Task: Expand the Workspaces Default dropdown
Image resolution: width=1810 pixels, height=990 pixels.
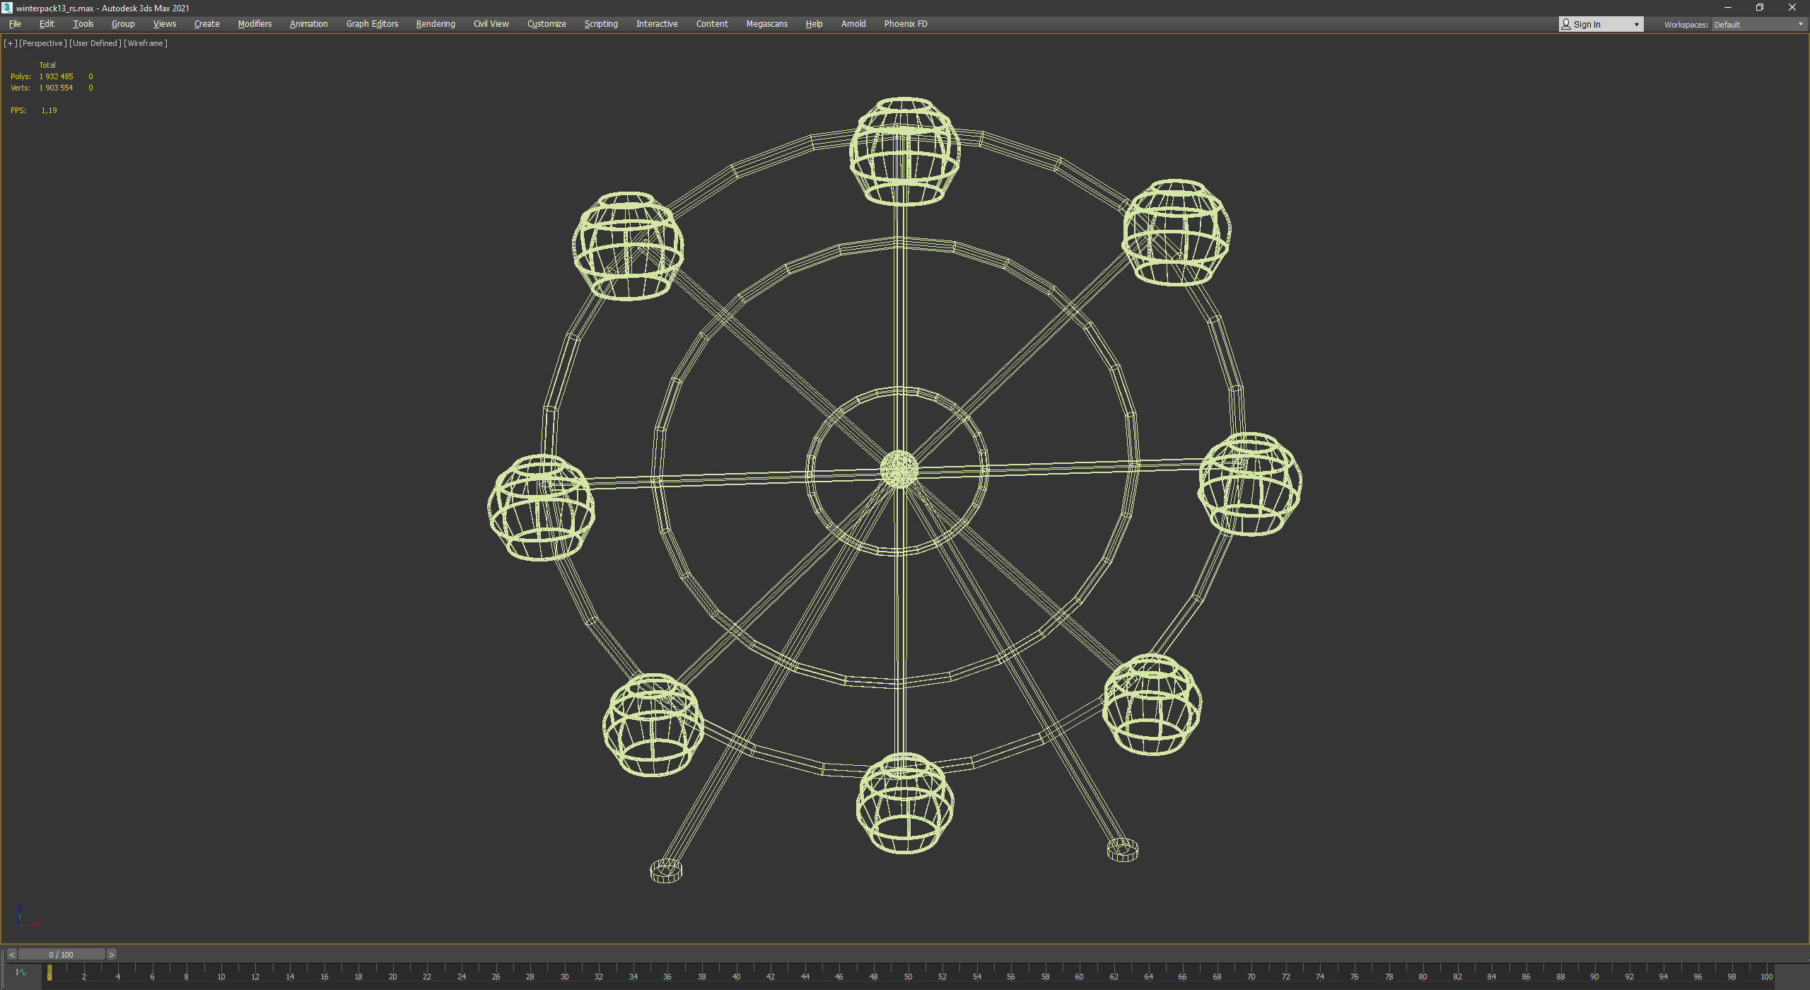Action: click(x=1758, y=24)
